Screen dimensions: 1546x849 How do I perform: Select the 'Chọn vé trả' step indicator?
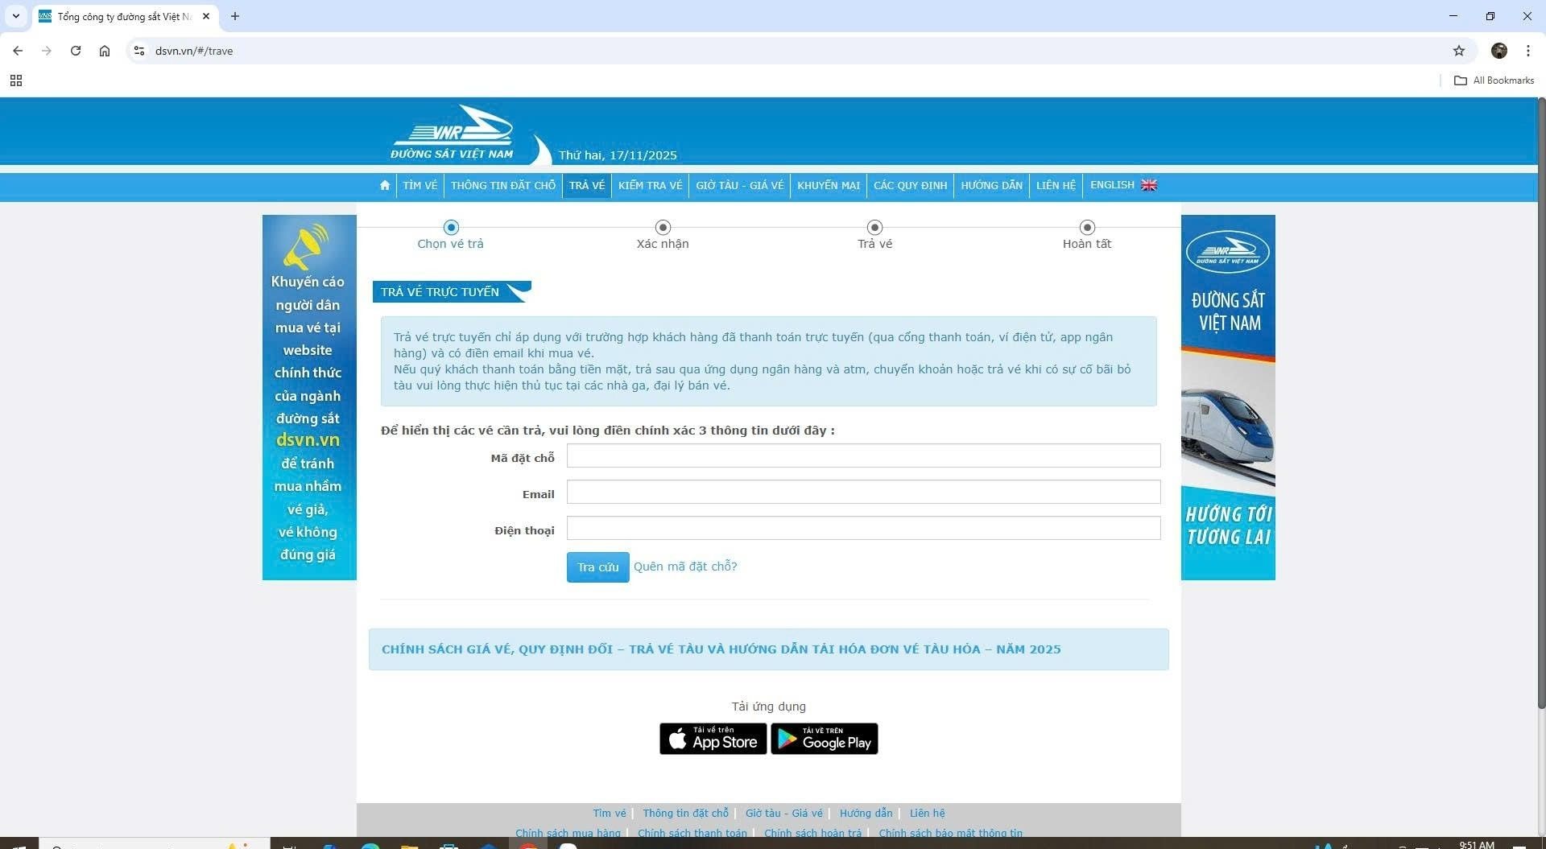[x=451, y=228]
